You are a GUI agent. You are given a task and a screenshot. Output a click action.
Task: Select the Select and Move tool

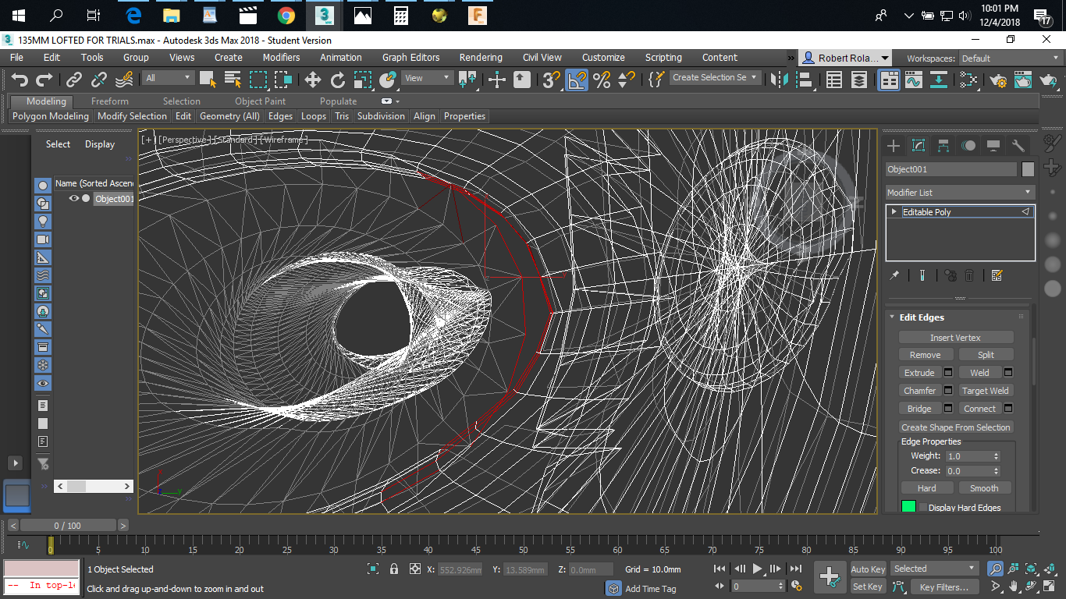click(313, 79)
